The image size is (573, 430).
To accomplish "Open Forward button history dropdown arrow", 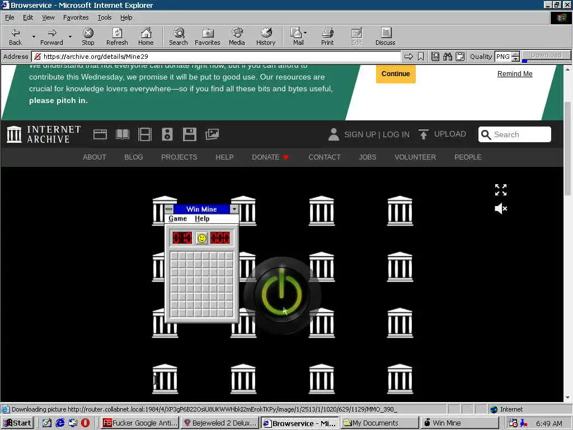I will 70,36.
